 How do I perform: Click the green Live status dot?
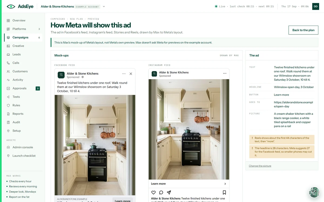216,6
